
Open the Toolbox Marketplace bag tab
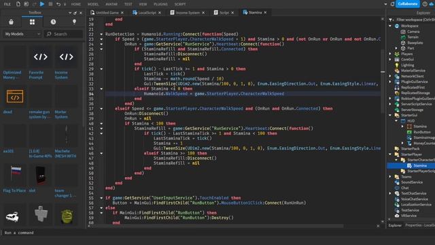[11, 22]
